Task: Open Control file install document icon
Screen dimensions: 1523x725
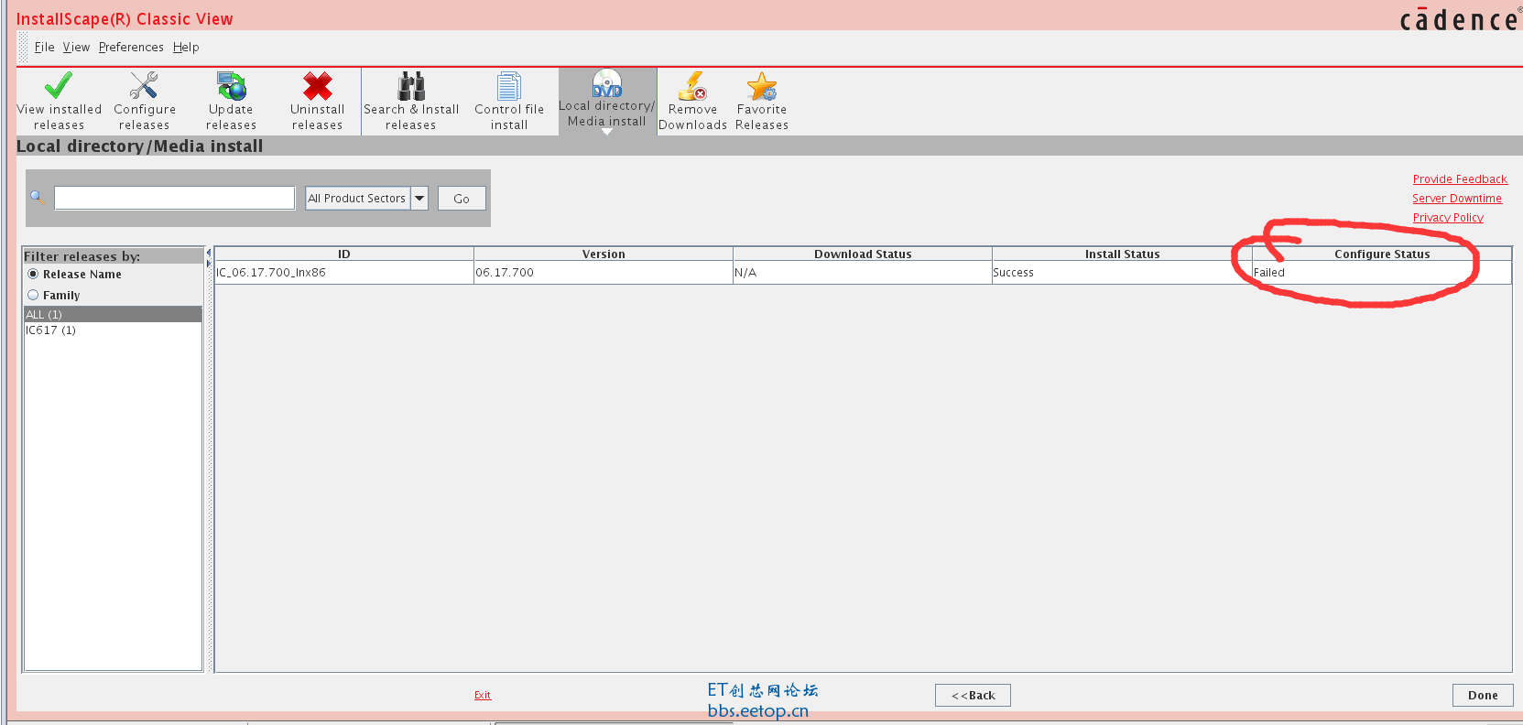Action: point(509,85)
